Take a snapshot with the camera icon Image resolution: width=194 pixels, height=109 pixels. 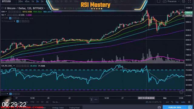tap(159, 107)
